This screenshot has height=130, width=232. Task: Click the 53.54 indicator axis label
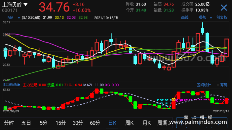tap(7, 90)
